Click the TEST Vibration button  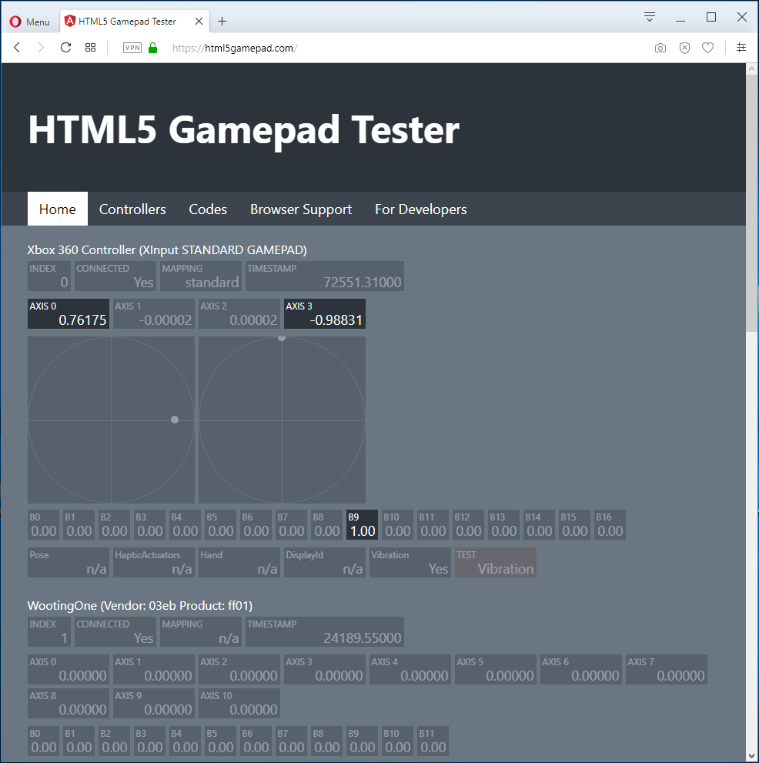pos(495,563)
